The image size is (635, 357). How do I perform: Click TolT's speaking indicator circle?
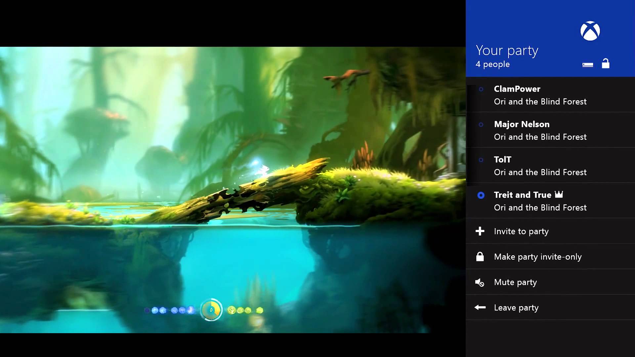pyautogui.click(x=481, y=160)
